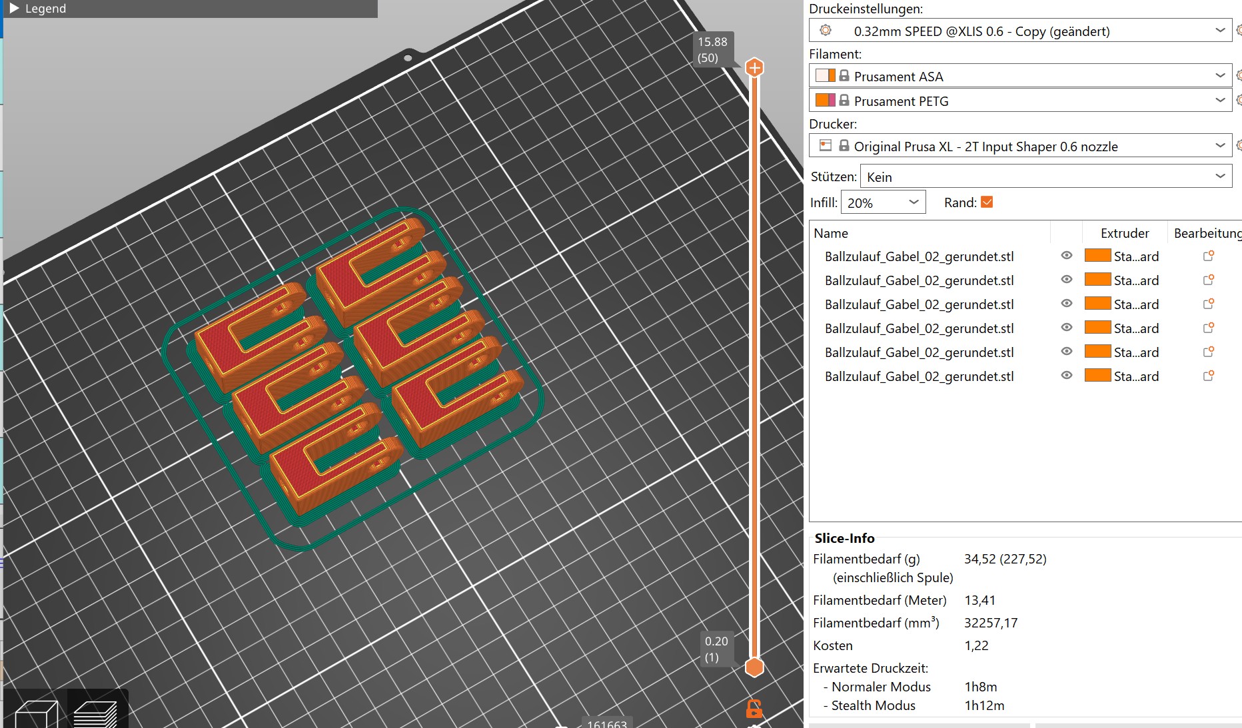
Task: Click the 0.20 (1) bottom layer label
Action: (x=716, y=649)
